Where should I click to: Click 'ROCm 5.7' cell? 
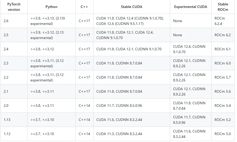(223, 77)
